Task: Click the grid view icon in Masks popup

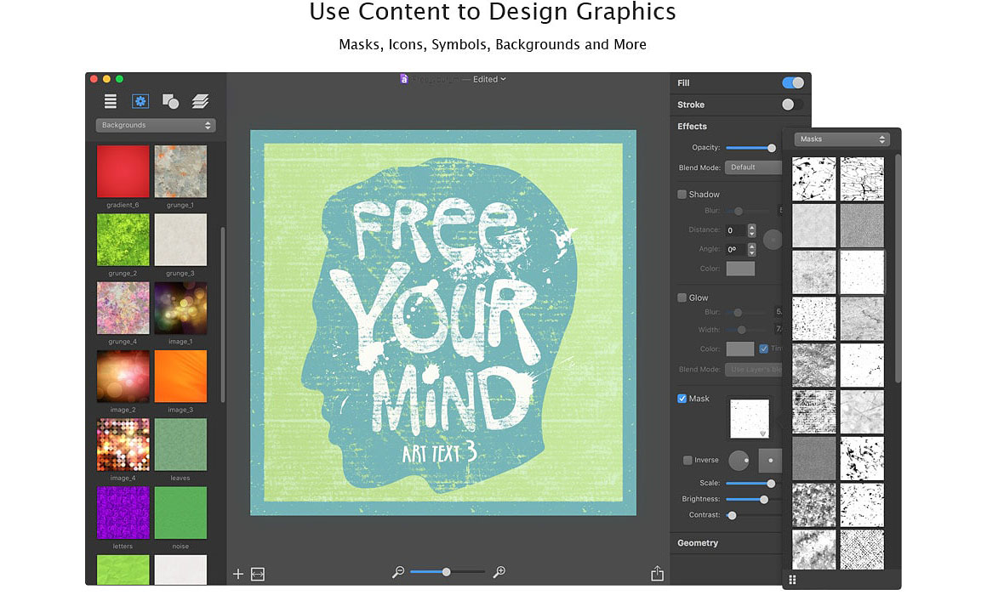Action: (792, 580)
